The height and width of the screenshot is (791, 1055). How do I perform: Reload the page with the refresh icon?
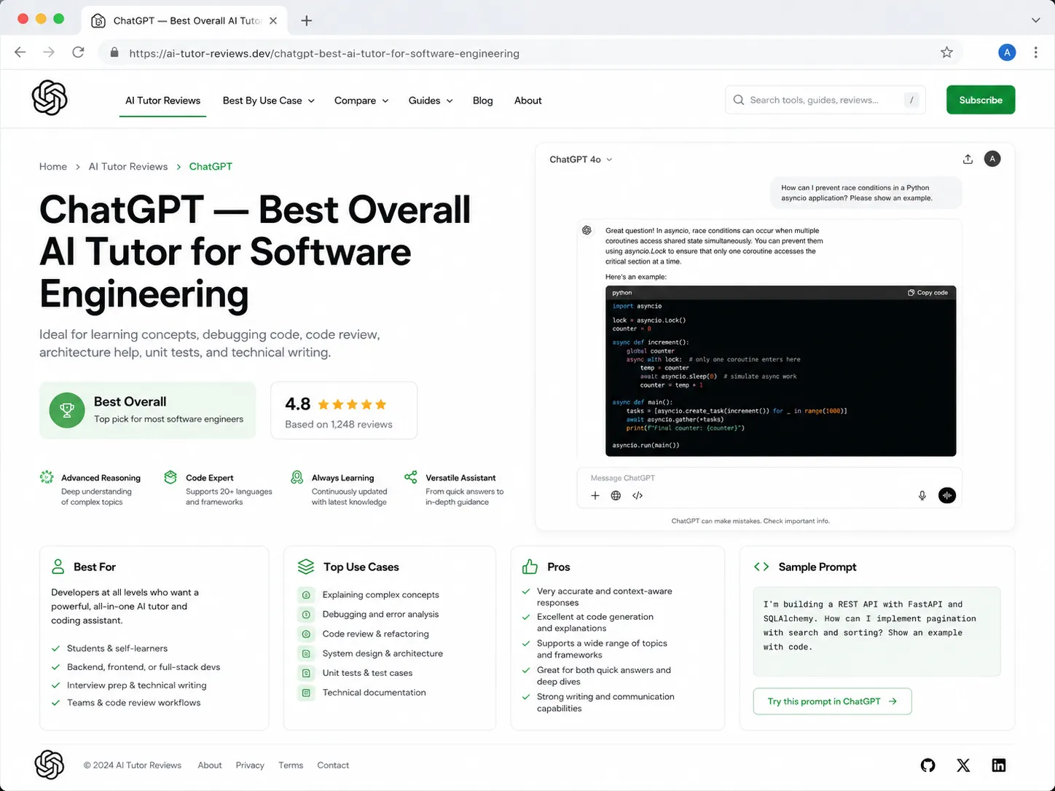point(78,52)
